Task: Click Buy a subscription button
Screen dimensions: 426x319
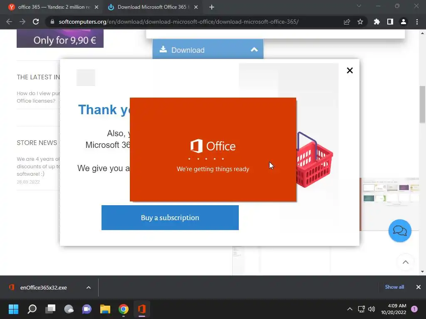Action: click(x=170, y=218)
